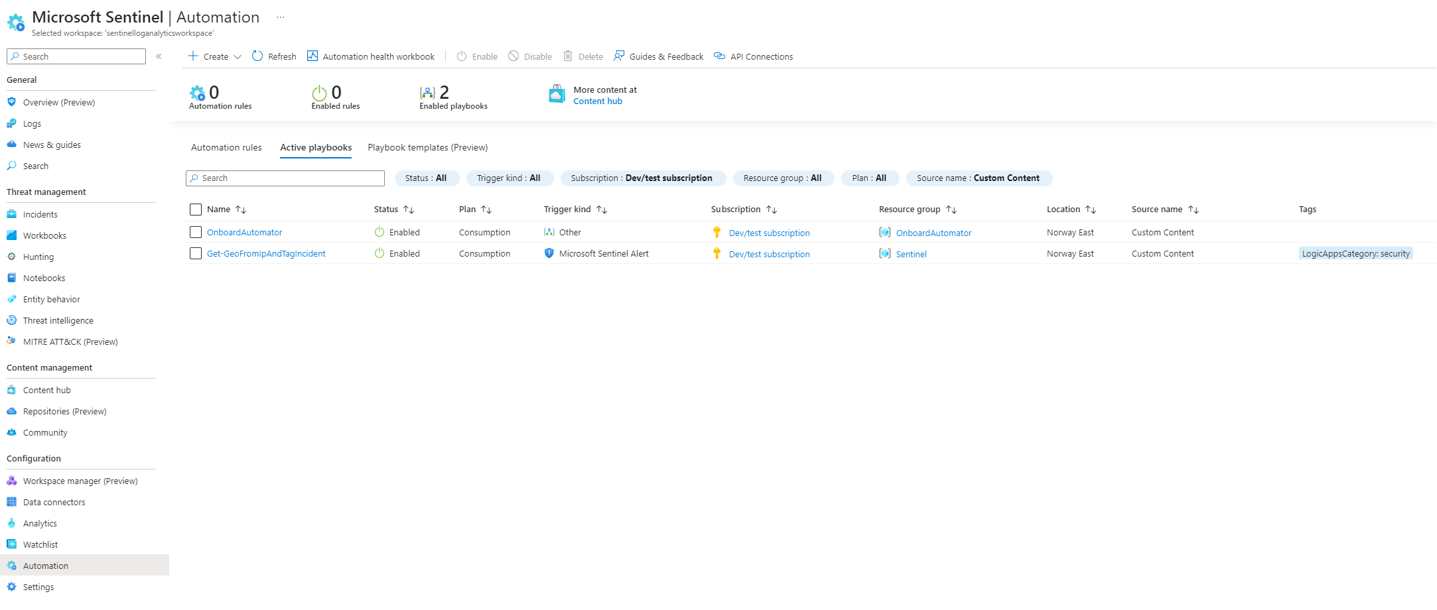
Task: Open API Connections
Action: (753, 56)
